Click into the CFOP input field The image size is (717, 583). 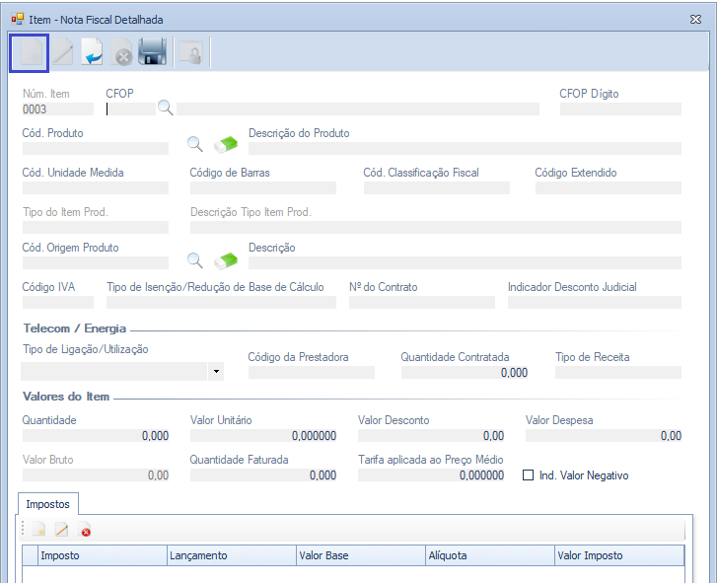[130, 109]
